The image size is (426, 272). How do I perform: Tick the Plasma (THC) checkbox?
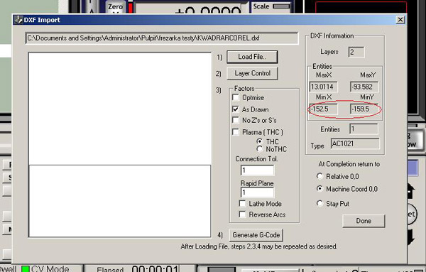click(x=236, y=132)
